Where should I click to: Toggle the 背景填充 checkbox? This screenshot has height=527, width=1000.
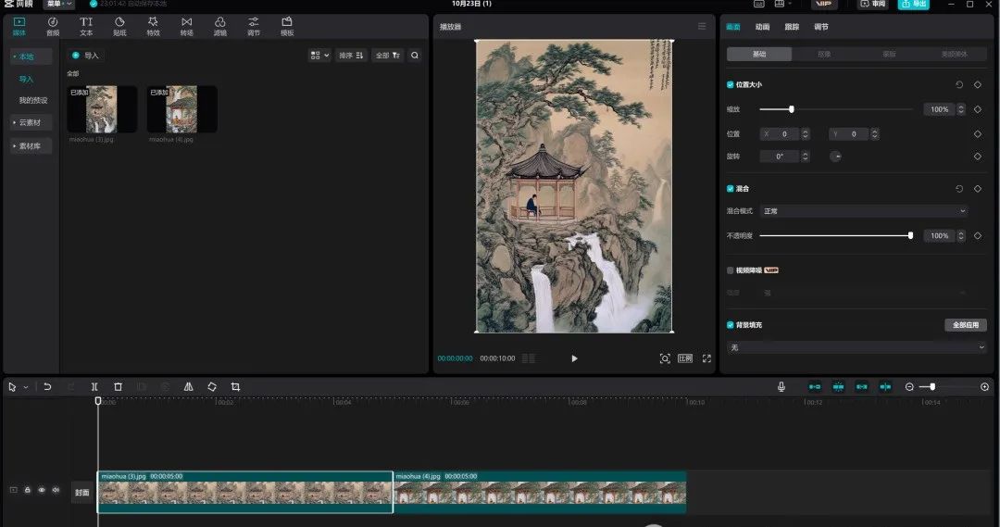731,325
